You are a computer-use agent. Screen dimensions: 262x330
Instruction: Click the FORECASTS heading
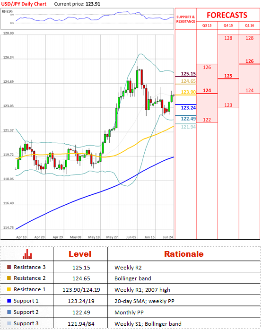[227, 15]
